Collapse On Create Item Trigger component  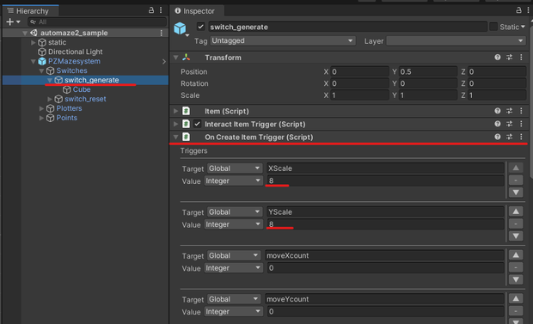pyautogui.click(x=175, y=137)
